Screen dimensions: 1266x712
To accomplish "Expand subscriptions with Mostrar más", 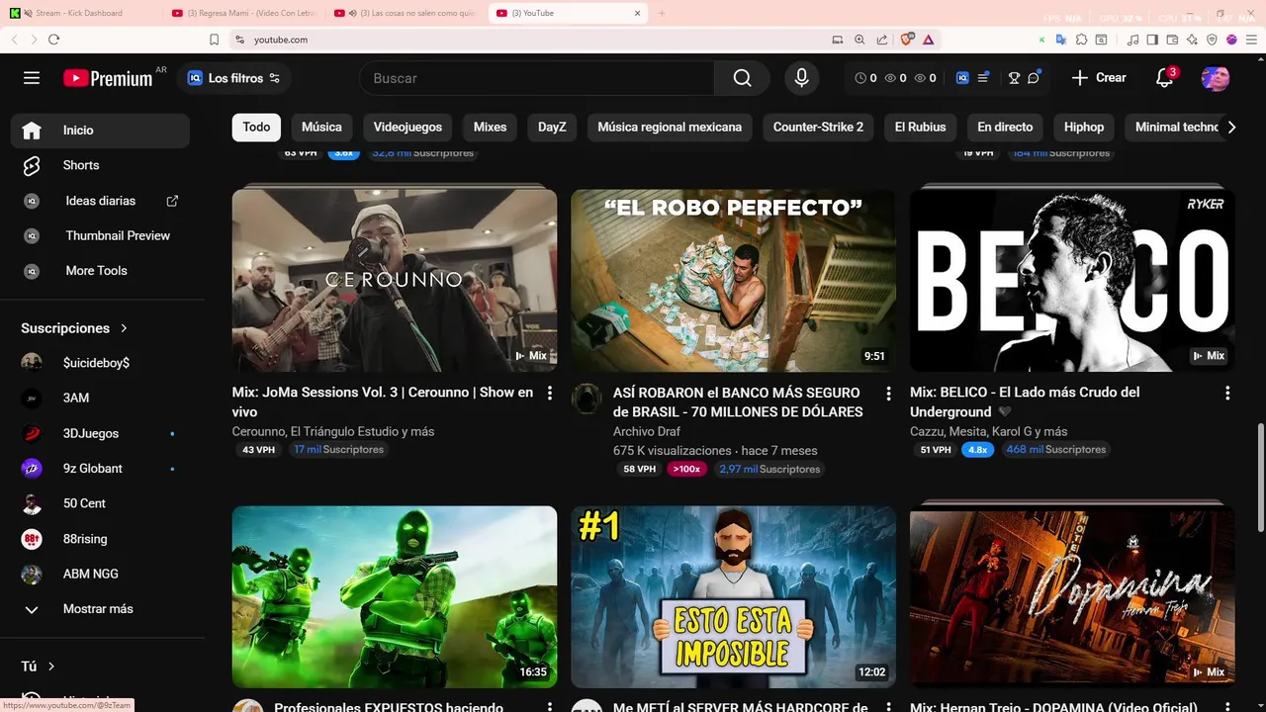I will [100, 609].
